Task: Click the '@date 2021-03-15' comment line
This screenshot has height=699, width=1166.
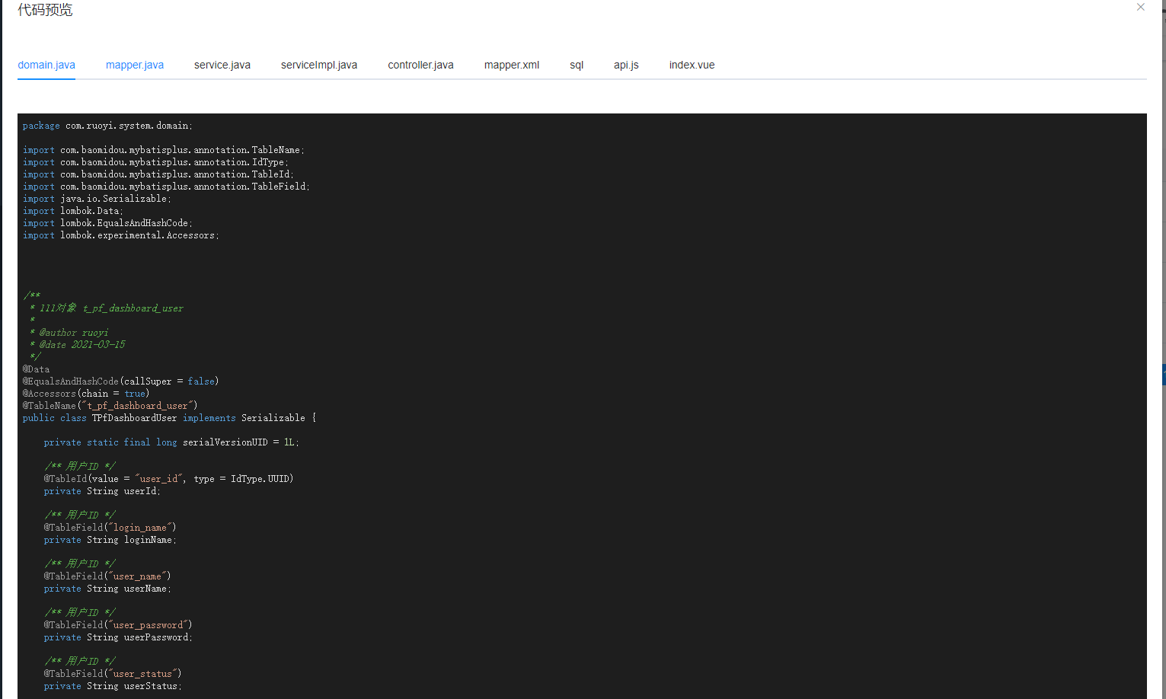Action: click(x=77, y=345)
